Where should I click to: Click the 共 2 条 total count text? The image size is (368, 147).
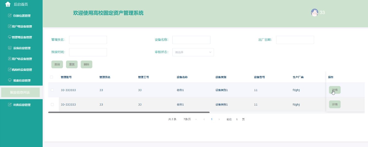(172, 119)
